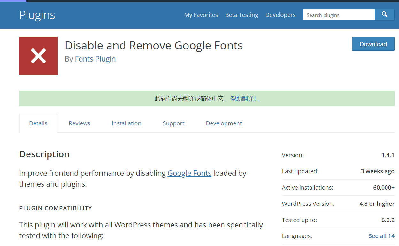The height and width of the screenshot is (246, 399).
Task: Click the search magnifier button
Action: [385, 15]
